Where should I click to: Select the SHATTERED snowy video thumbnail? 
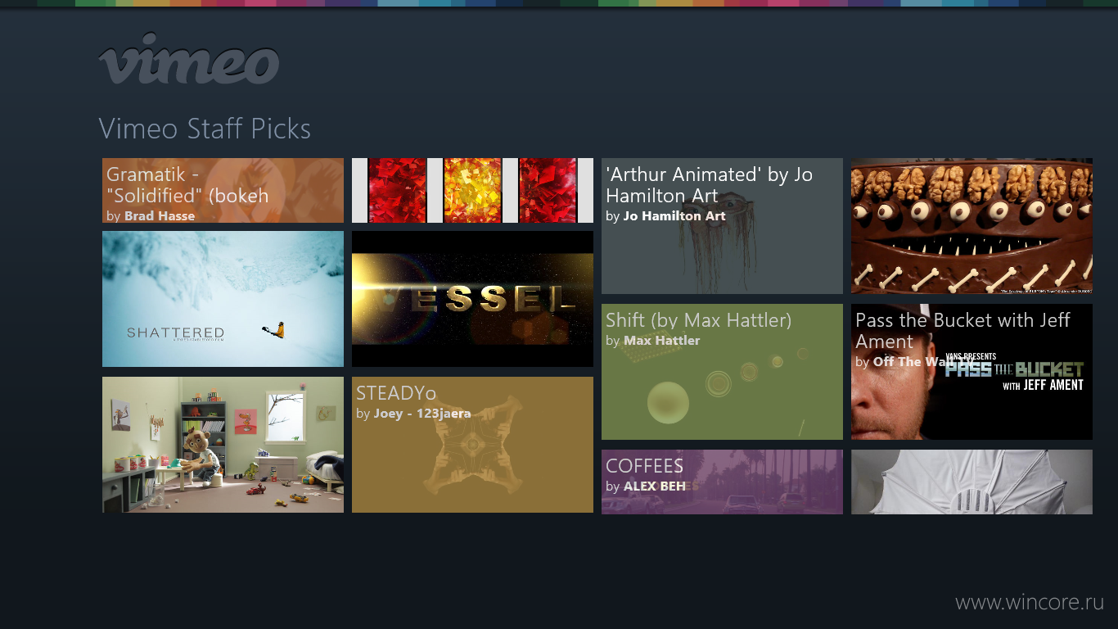223,299
